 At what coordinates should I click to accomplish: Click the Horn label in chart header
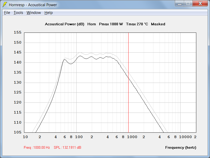[x=92, y=24]
